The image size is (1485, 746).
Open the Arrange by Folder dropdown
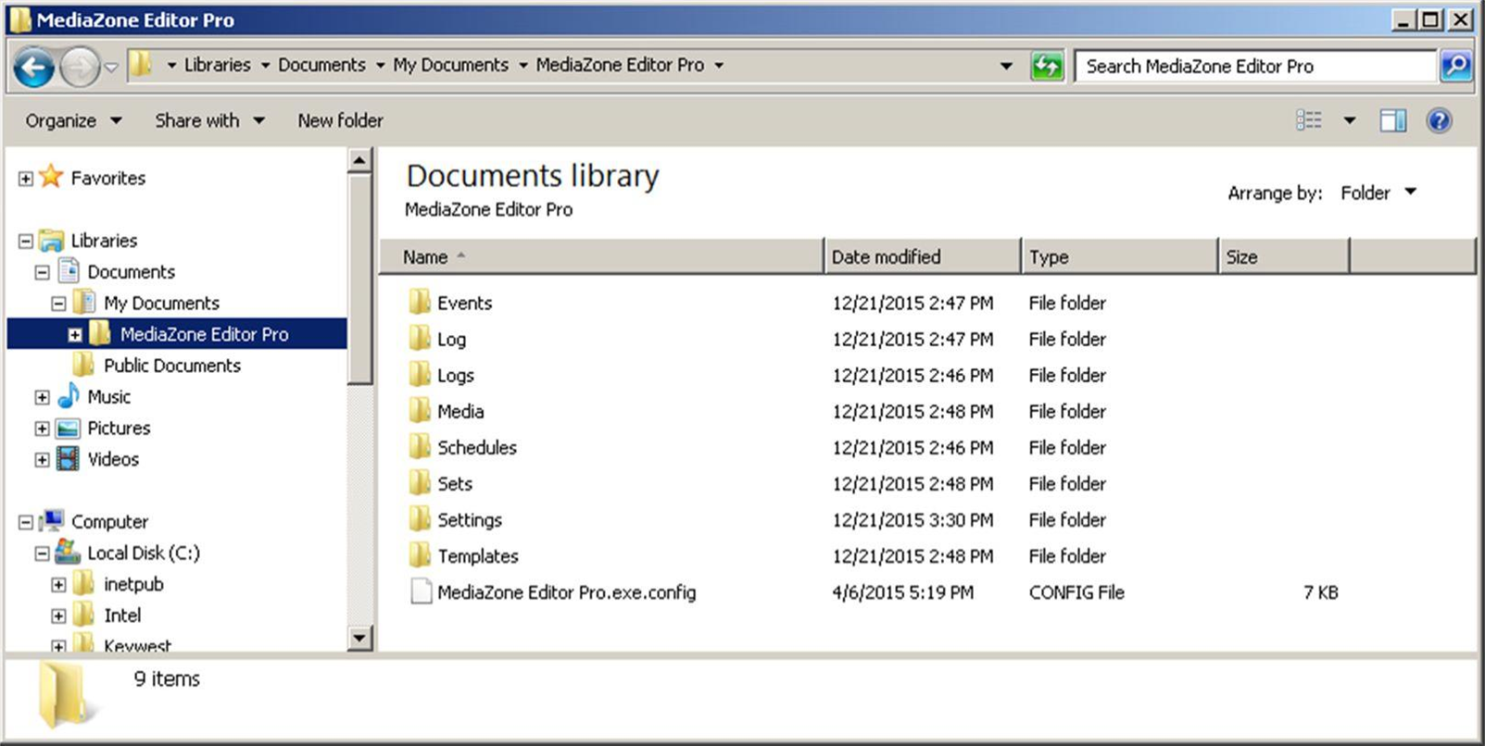coord(1378,193)
